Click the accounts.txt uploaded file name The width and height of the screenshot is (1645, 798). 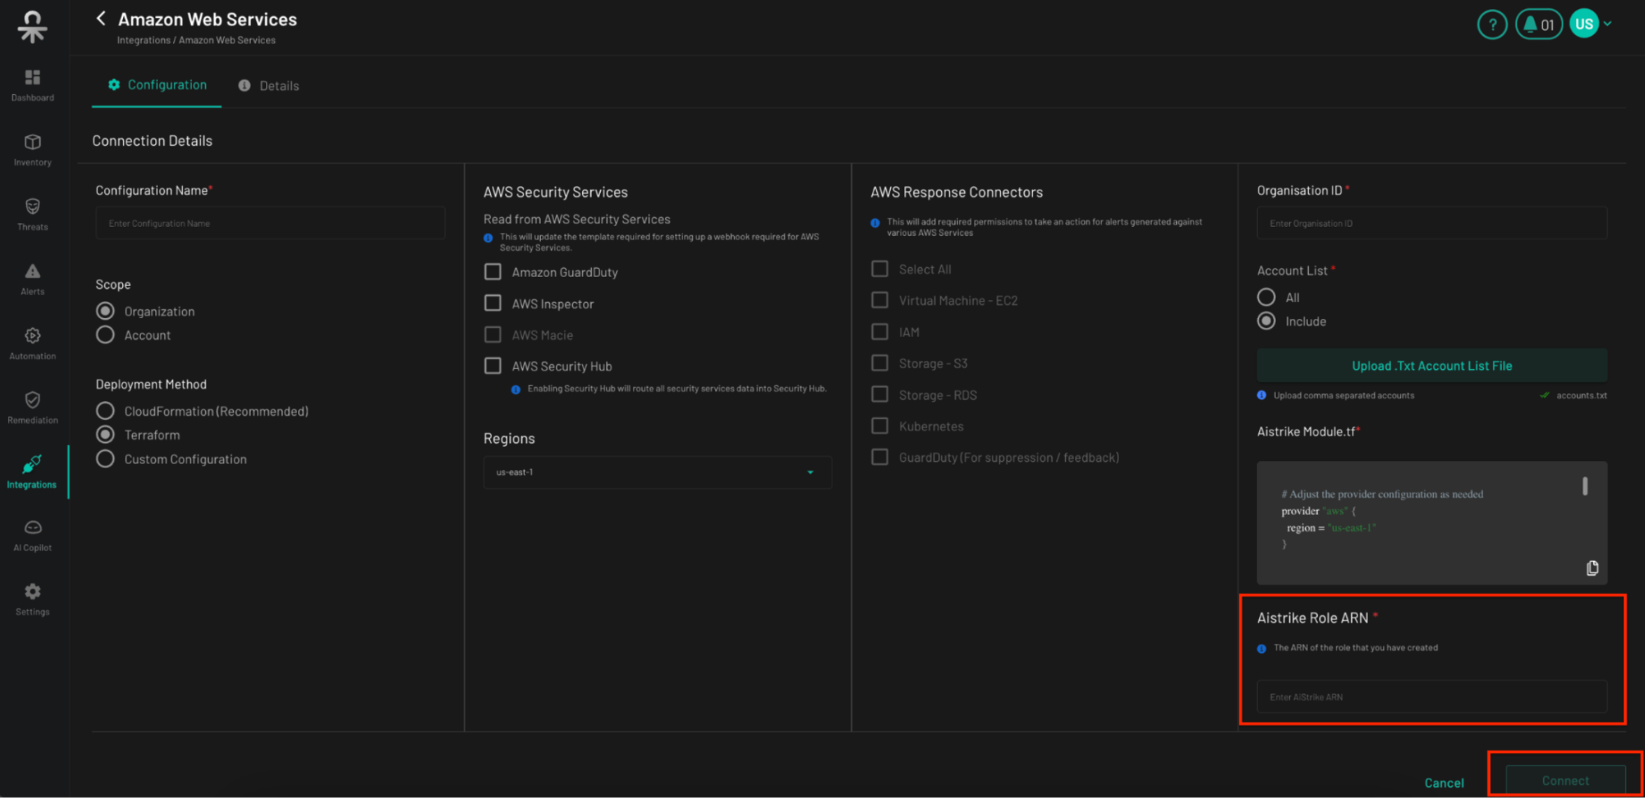coord(1581,395)
